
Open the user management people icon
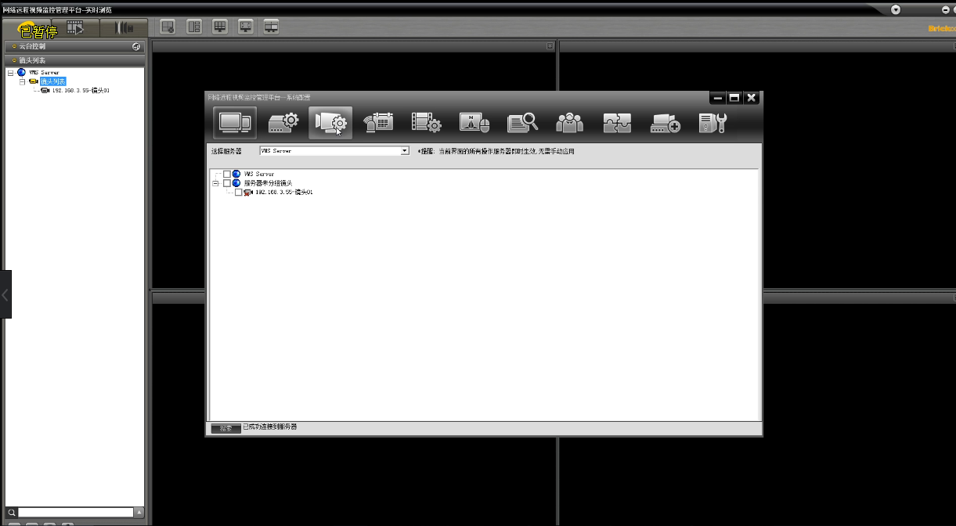pyautogui.click(x=569, y=123)
